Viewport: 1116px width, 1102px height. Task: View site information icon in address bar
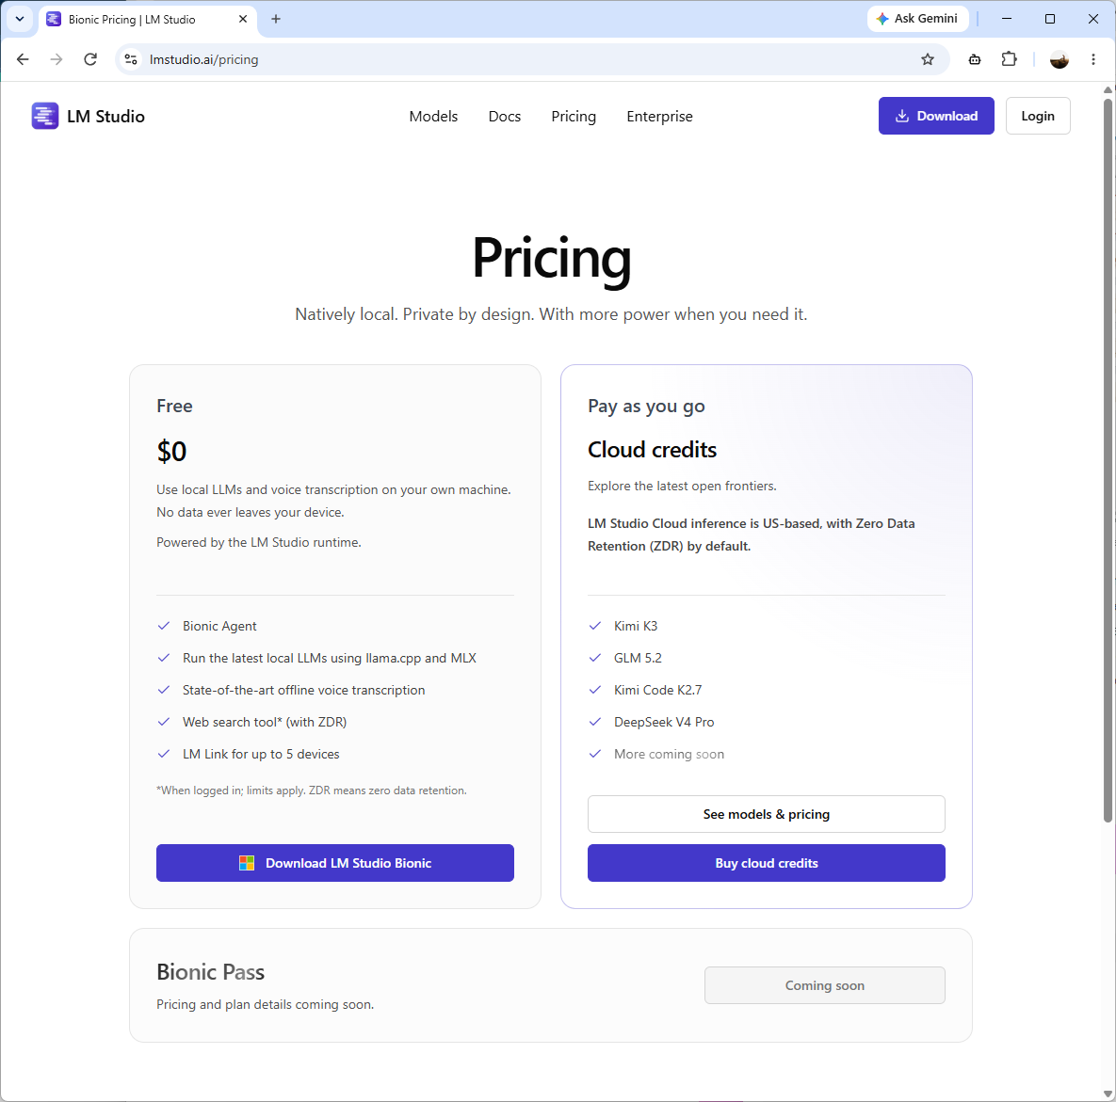click(131, 60)
